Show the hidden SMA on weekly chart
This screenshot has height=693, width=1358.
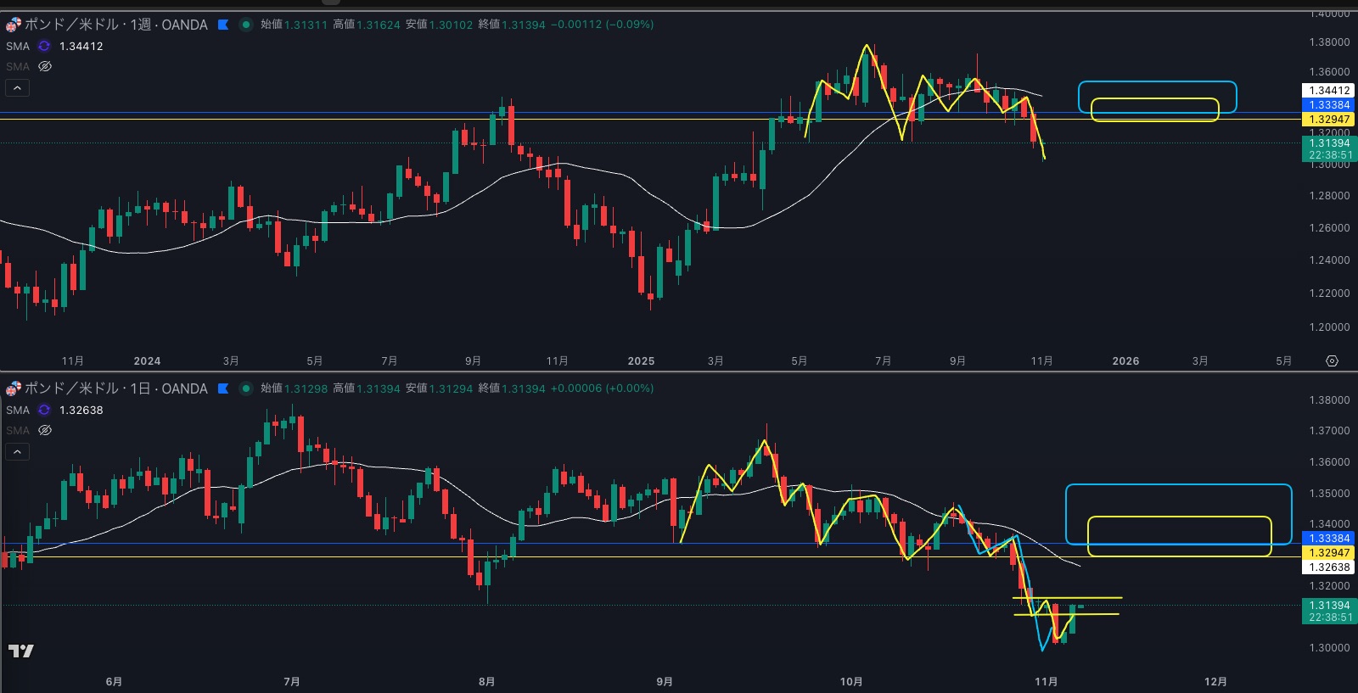pos(45,66)
